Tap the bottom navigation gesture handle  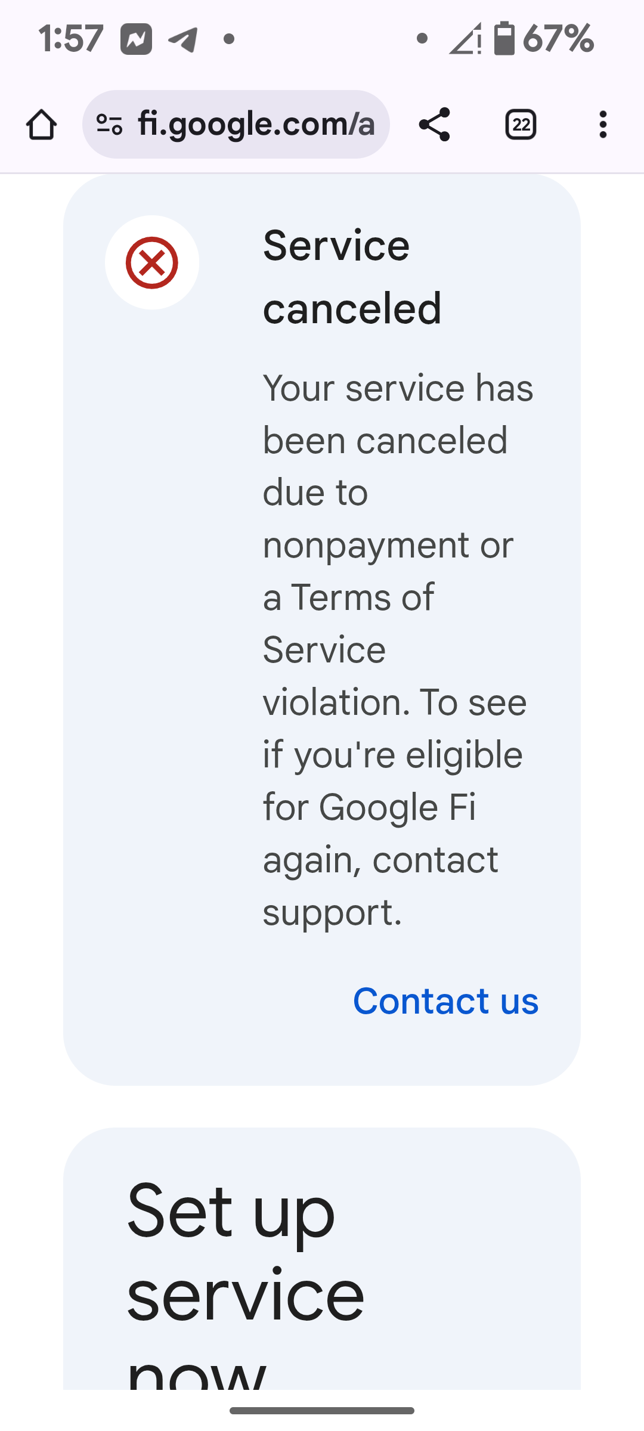pyautogui.click(x=322, y=1411)
